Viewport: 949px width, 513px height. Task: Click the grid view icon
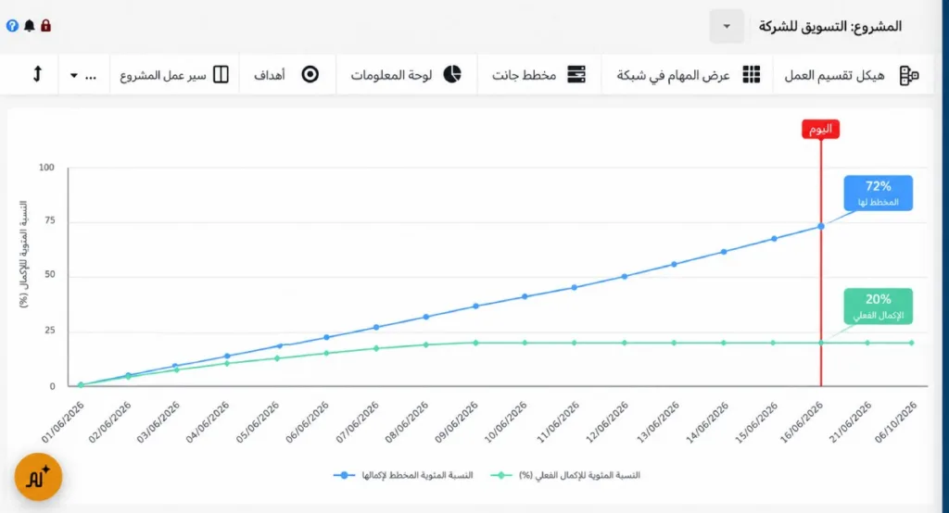pyautogui.click(x=751, y=74)
